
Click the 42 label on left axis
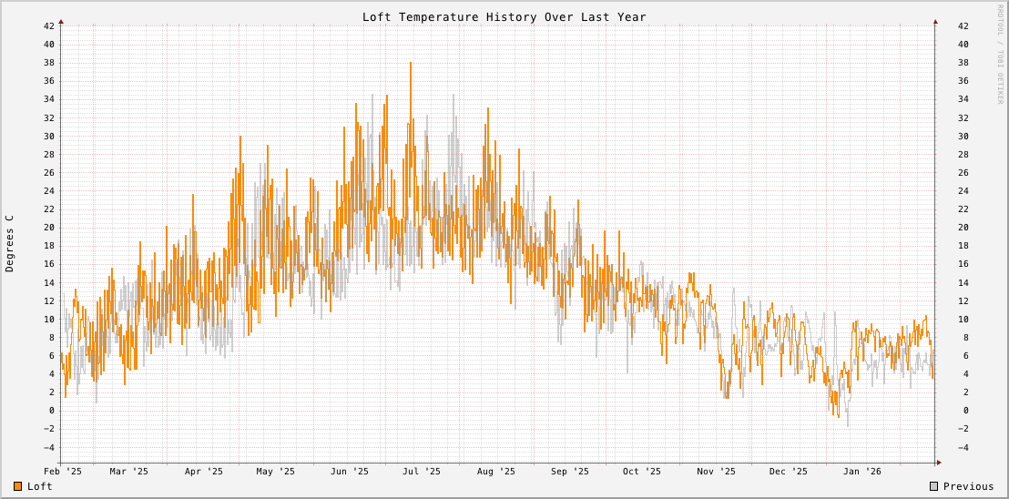click(49, 25)
